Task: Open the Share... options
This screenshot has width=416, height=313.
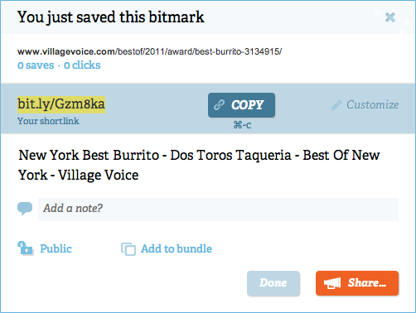Action: tap(357, 283)
